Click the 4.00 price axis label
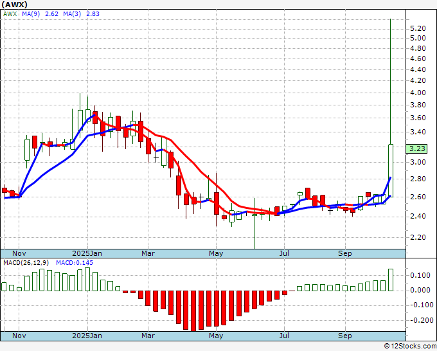The image size is (437, 351). 418,93
